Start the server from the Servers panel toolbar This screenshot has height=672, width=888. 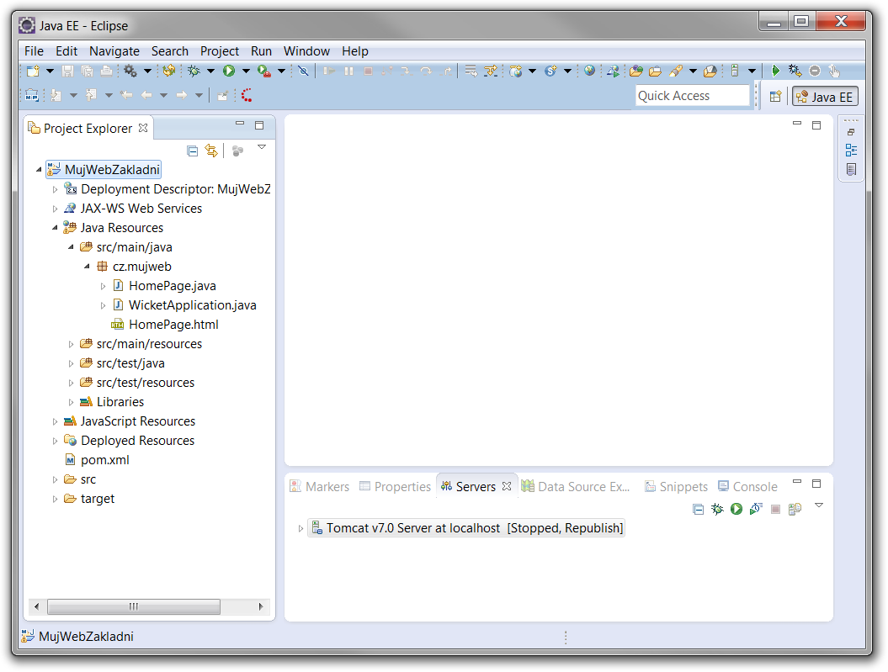point(736,509)
